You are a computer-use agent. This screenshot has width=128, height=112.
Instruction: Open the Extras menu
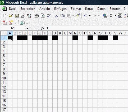(89, 9)
